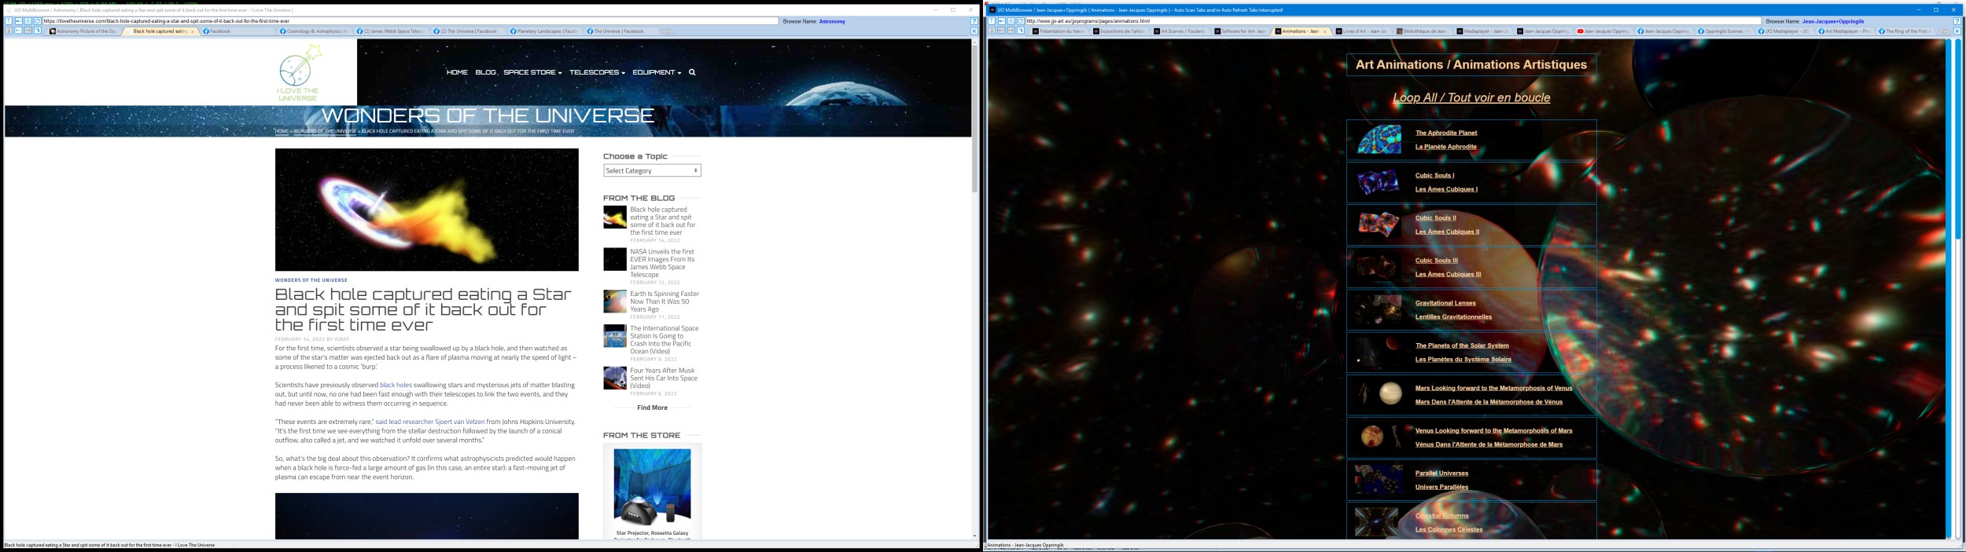Click the Aphrodite Planet animation thumbnail icon
1966x552 pixels.
[x=1379, y=140]
